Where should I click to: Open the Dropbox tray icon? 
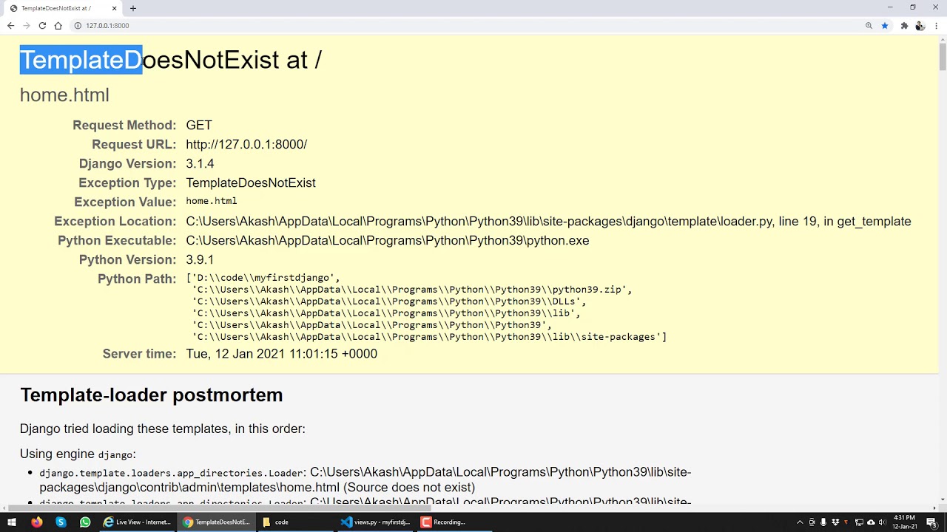[835, 522]
